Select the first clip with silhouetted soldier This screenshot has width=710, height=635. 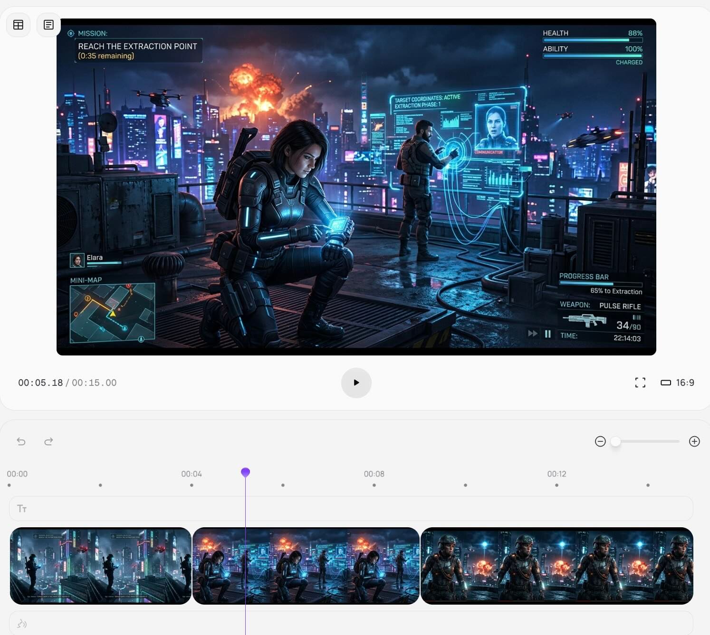(101, 566)
